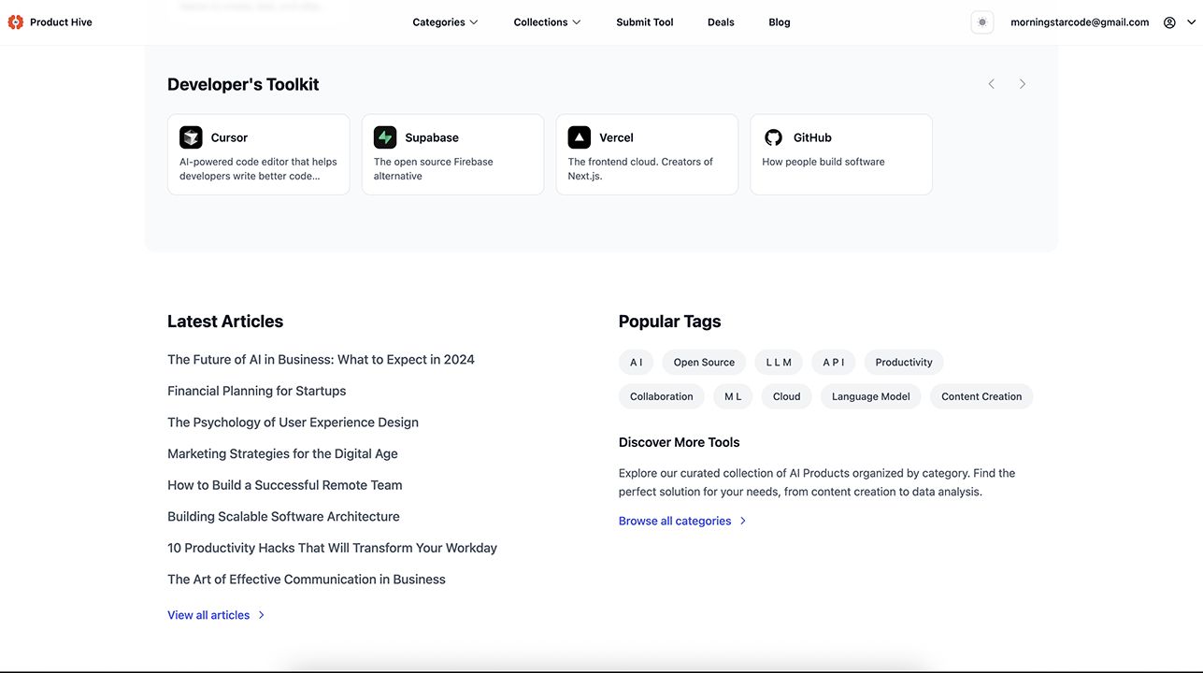Click the Supabase logo icon
1203x673 pixels.
point(385,137)
